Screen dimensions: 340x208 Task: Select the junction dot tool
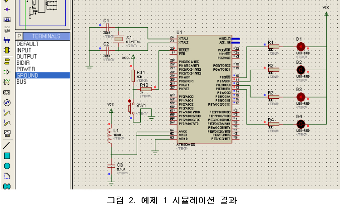coord(7,9)
